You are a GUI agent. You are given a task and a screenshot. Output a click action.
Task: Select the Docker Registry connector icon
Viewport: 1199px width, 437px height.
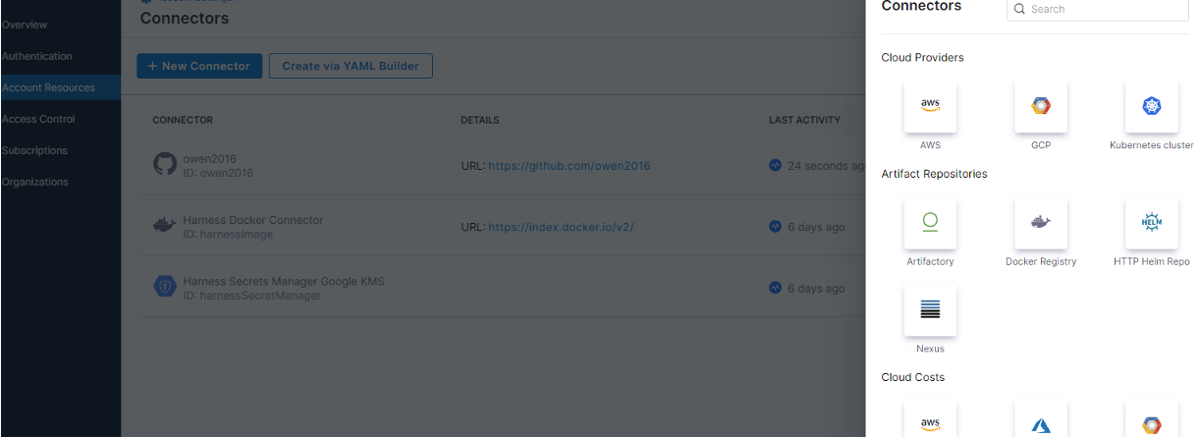point(1041,222)
